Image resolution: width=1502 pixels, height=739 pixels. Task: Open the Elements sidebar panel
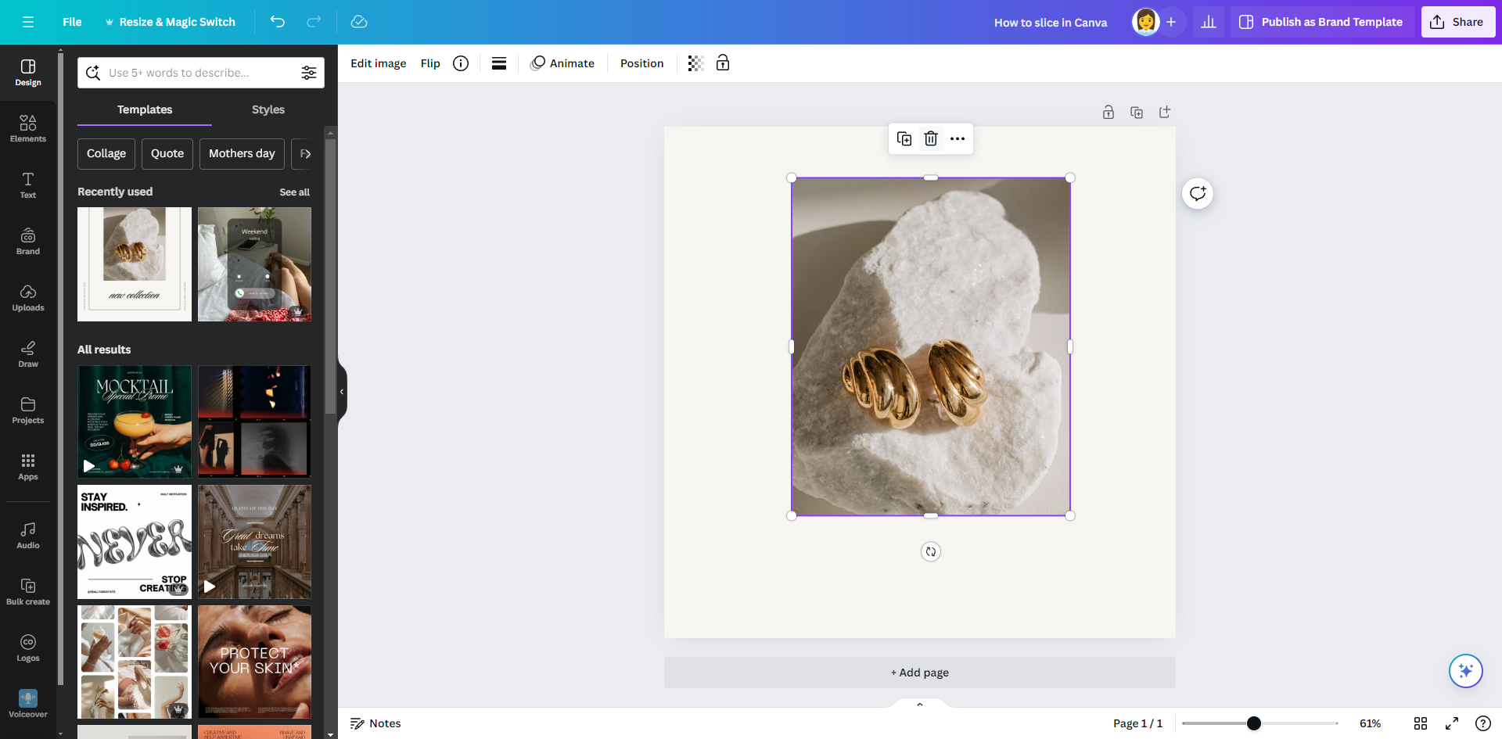point(28,128)
